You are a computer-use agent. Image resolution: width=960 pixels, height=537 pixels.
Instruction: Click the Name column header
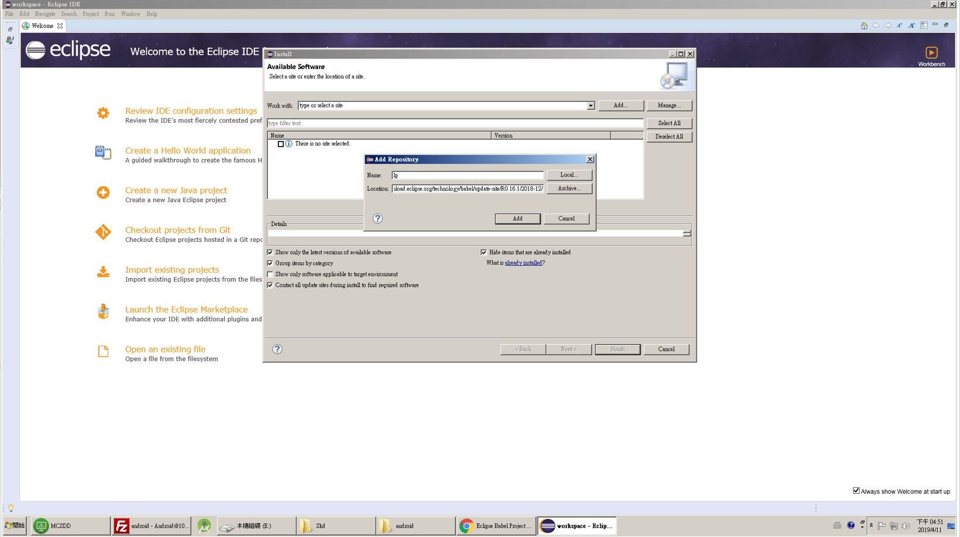tap(379, 136)
